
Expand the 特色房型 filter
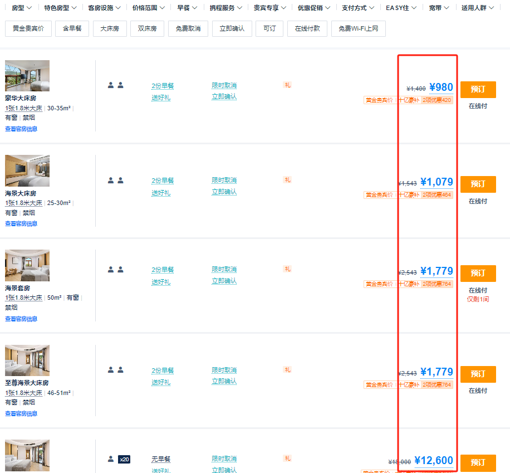pos(60,8)
